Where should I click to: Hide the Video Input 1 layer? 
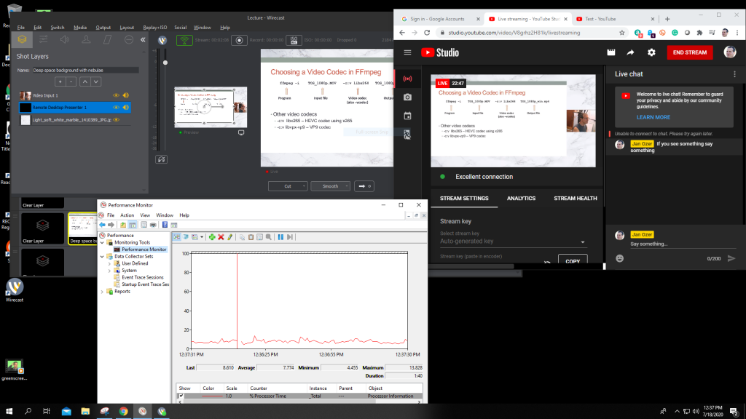[x=116, y=95]
